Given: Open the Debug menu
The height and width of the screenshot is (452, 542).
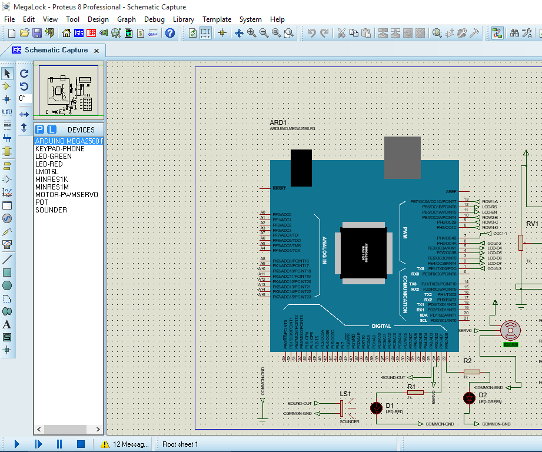Looking at the screenshot, I should click(x=154, y=19).
